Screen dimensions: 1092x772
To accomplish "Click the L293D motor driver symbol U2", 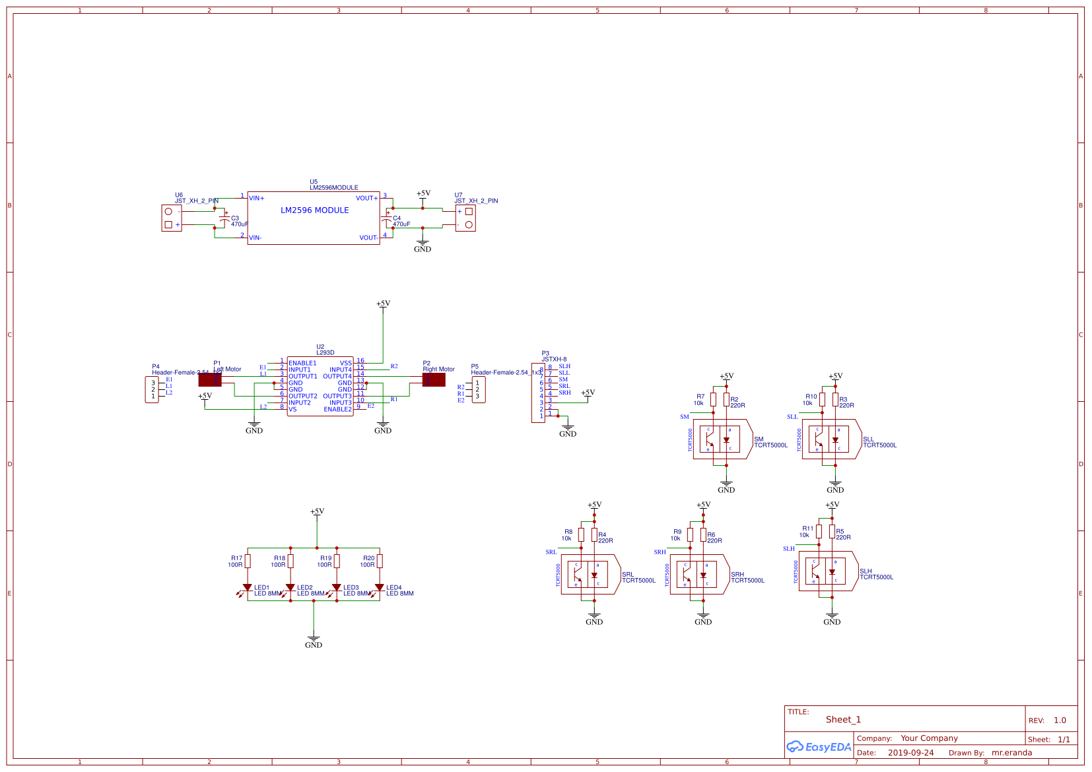I will tap(322, 386).
